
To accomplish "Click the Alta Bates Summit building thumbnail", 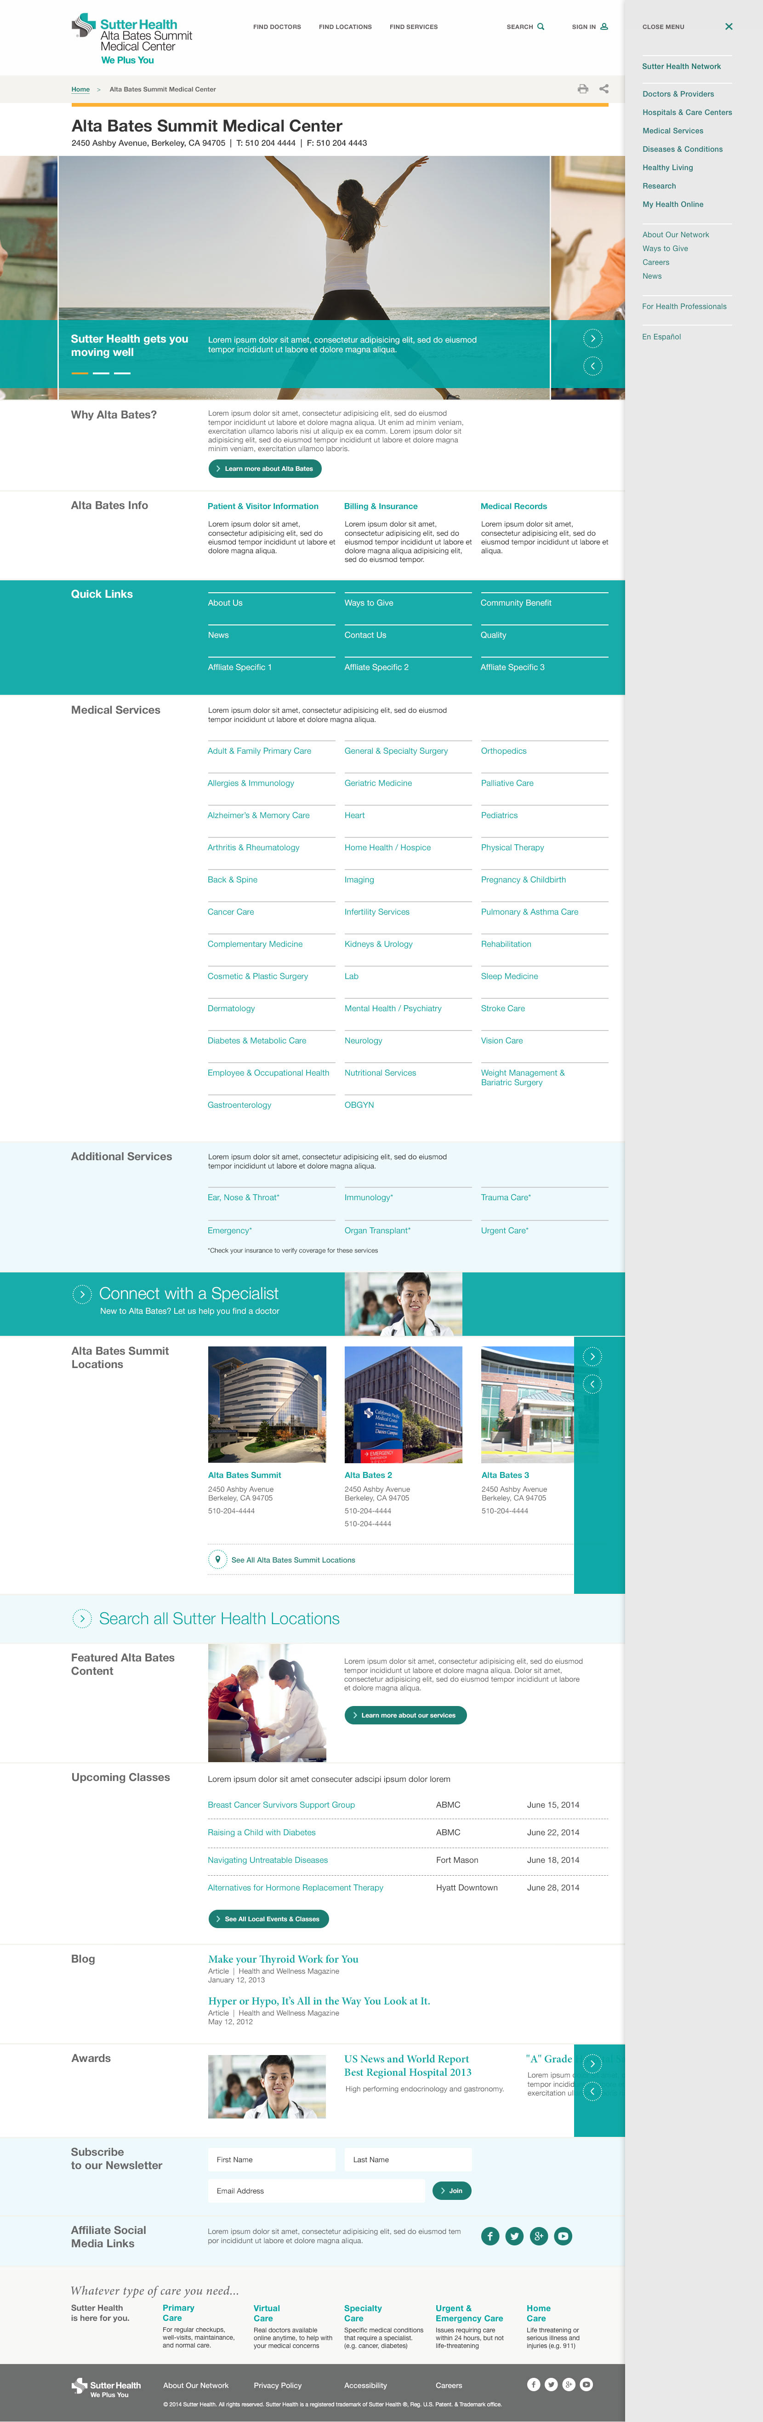I will tap(267, 1404).
